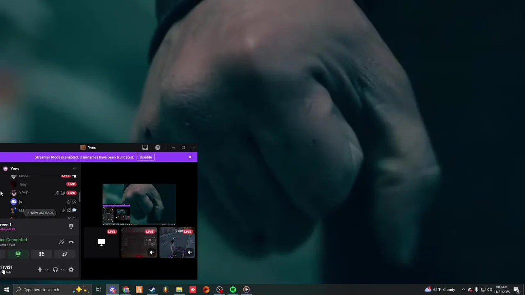Viewport: 525px width, 295px height.
Task: Deafen with the headphones icon
Action: 55,270
